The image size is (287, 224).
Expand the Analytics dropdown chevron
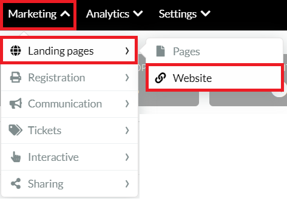(138, 14)
